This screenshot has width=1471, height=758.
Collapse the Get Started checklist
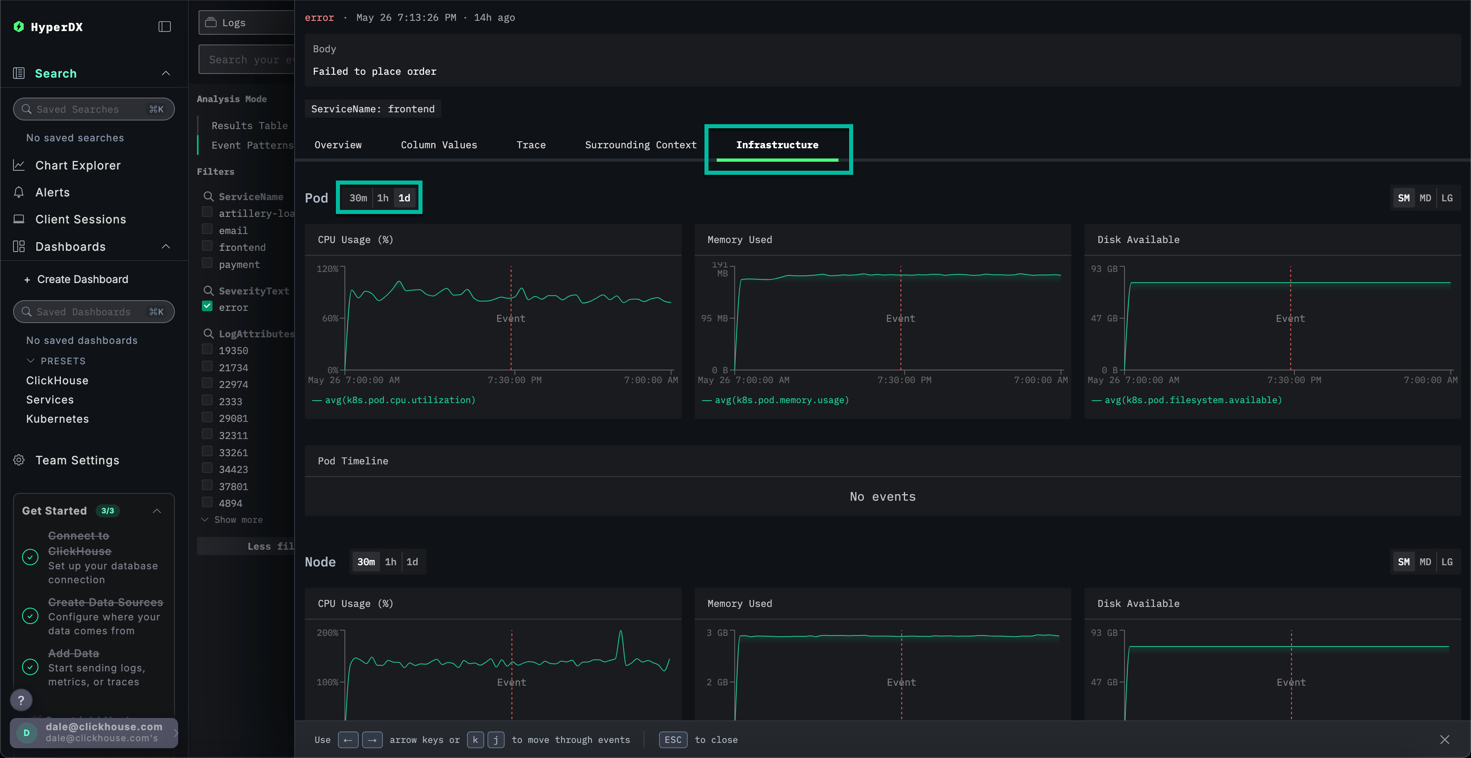[x=157, y=511]
